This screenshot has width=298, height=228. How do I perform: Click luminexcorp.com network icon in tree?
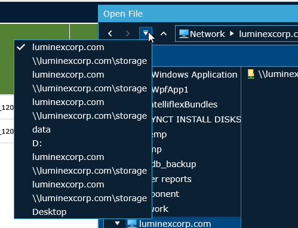pos(132,224)
